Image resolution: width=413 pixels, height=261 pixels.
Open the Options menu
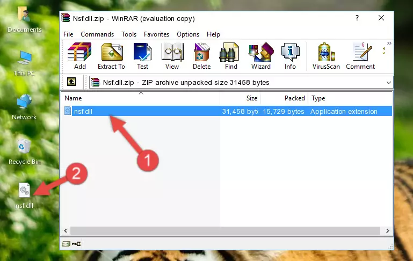pyautogui.click(x=188, y=34)
